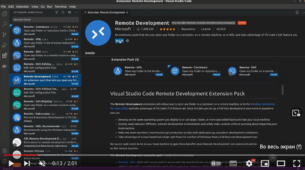Open the Remote - SSH link in description
305x170 pixels.
coord(126,162)
